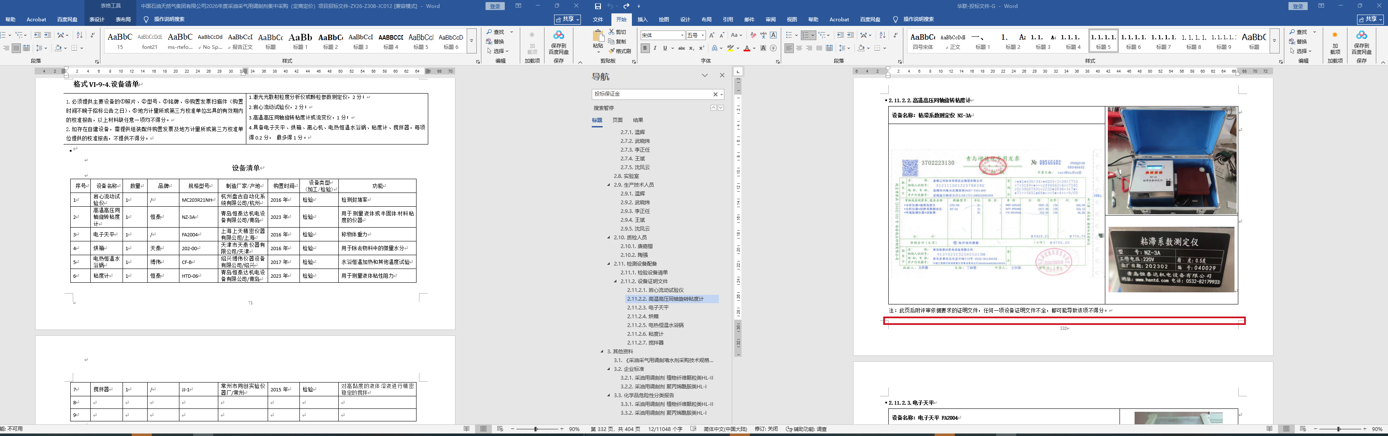The image size is (1388, 436).
Task: Toggle Underline formatting button
Action: point(665,48)
